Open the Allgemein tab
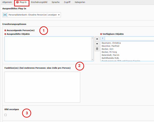The image size is (154, 122). click(7, 2)
